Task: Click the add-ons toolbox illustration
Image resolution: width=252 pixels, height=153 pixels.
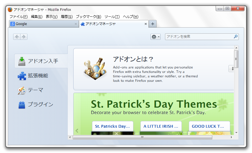Action: coord(95,69)
